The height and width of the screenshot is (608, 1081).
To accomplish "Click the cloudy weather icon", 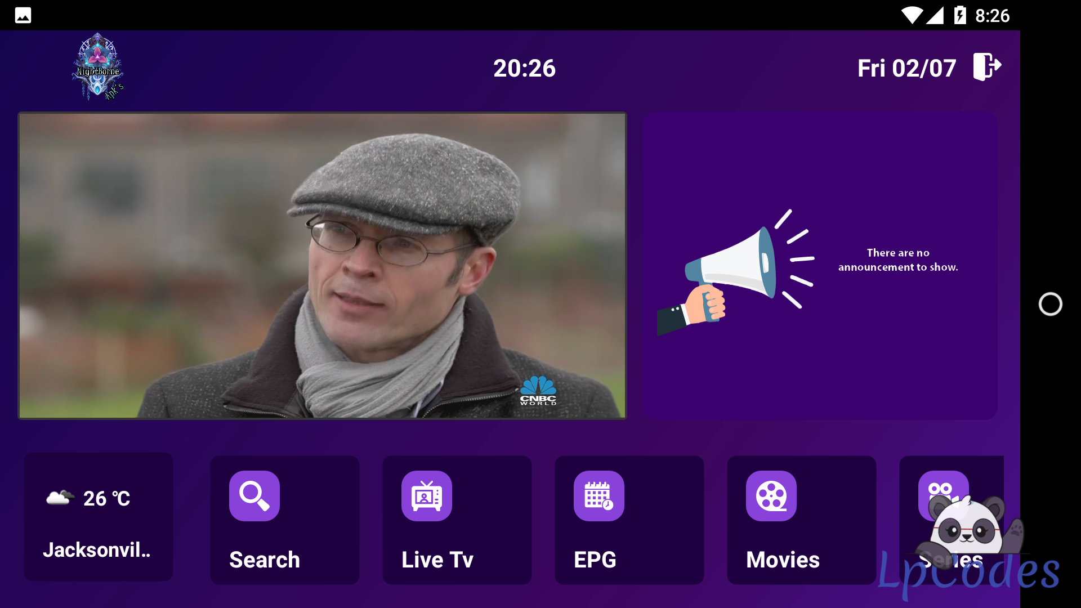I will point(60,498).
